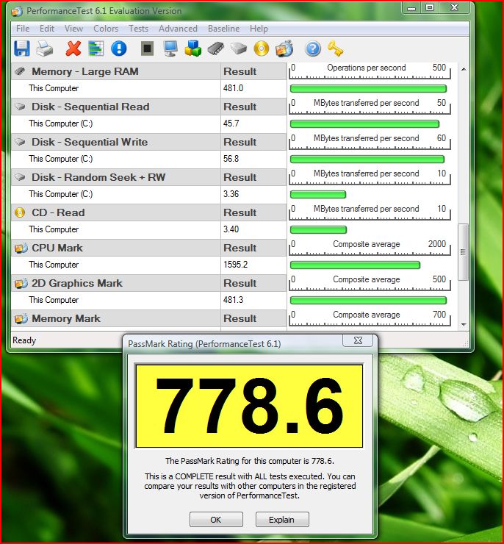The image size is (504, 544).
Task: Open the Advanced menu
Action: point(179,29)
